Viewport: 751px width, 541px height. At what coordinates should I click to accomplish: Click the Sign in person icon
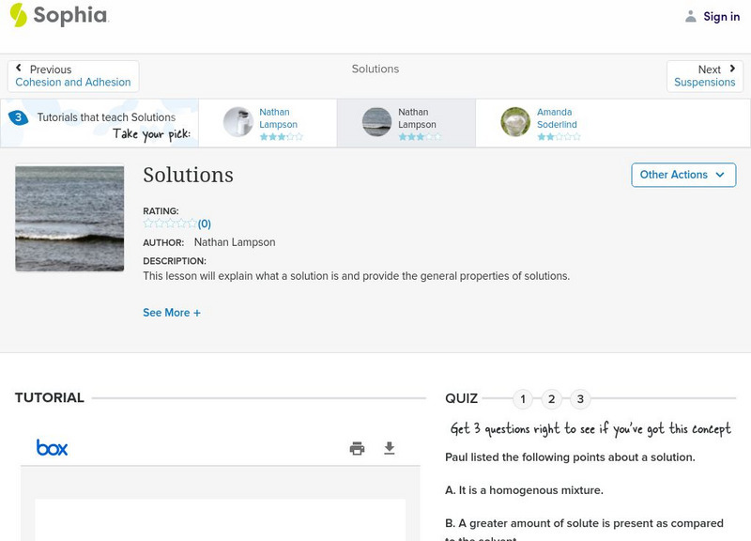(x=689, y=16)
